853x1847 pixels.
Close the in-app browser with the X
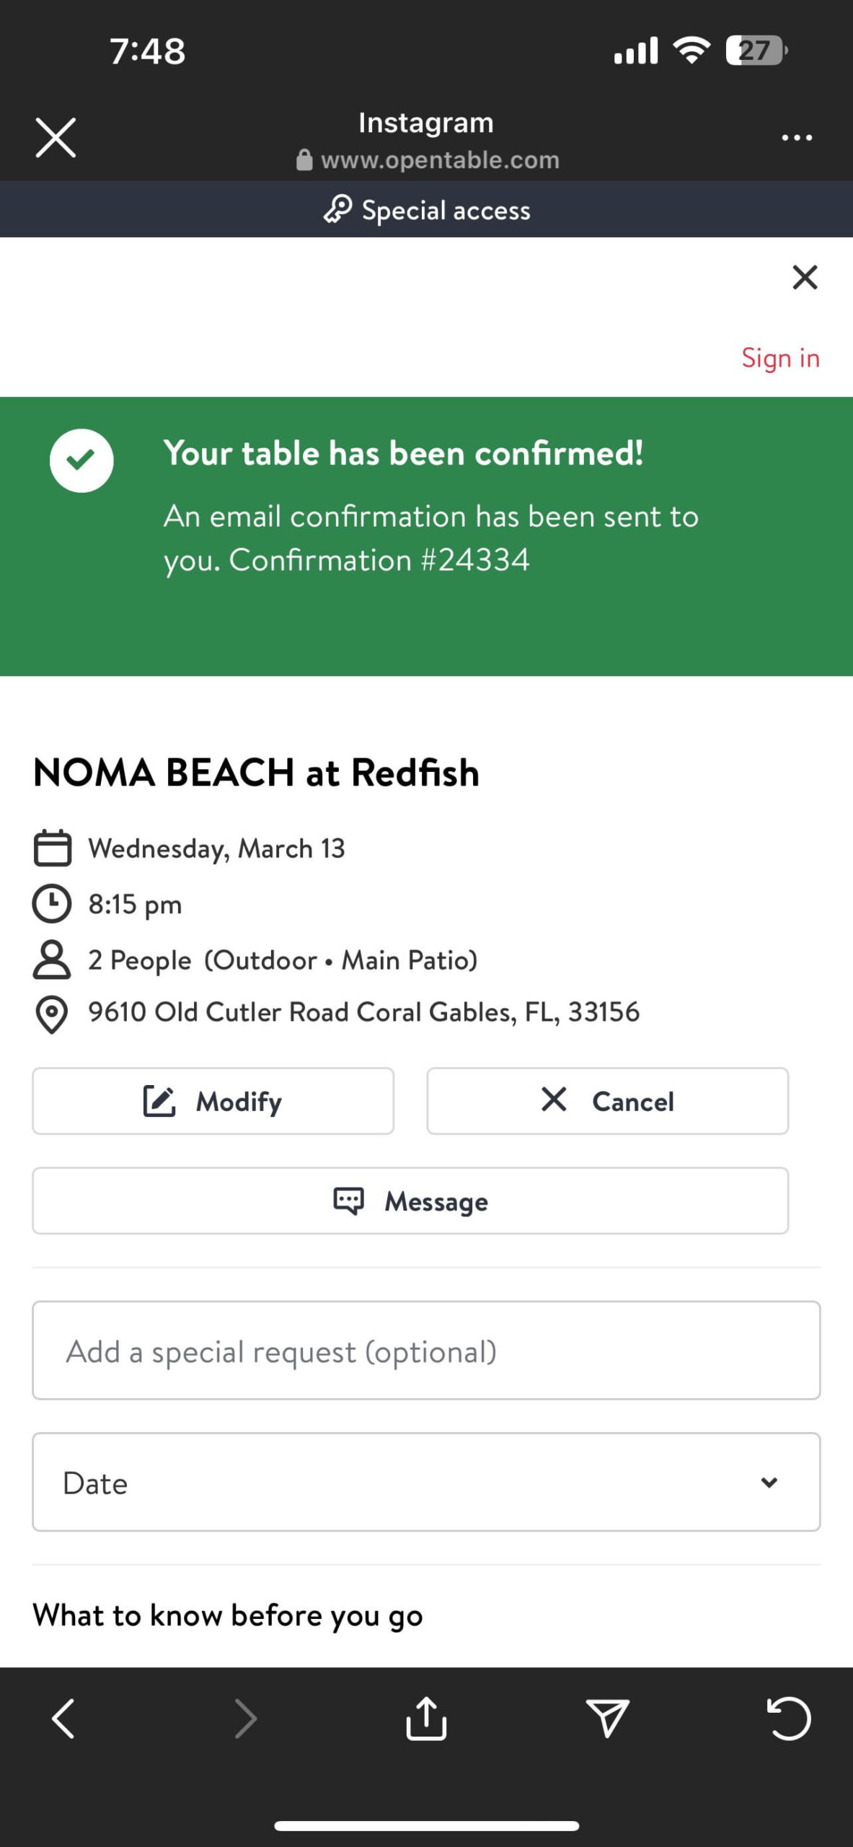(x=56, y=138)
